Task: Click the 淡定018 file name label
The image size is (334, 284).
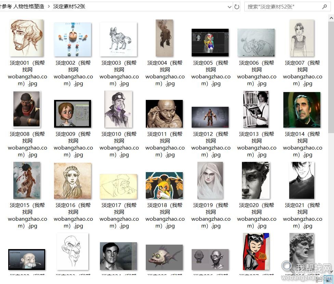Action: coord(165,216)
